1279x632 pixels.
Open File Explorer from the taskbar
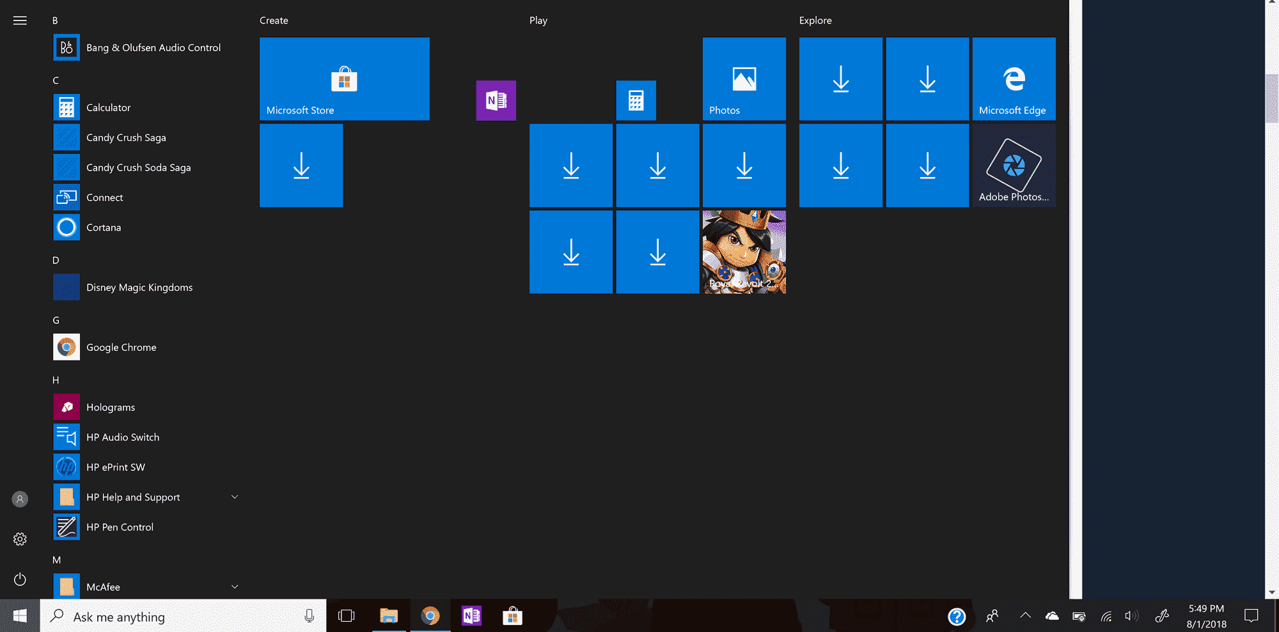tap(389, 616)
